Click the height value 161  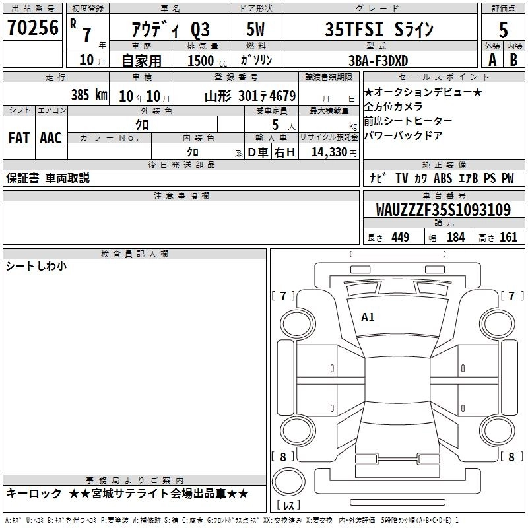coord(508,237)
